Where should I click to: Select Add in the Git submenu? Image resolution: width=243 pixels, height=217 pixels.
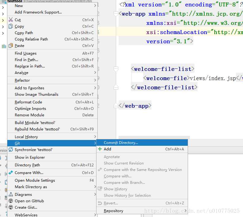click(142, 149)
